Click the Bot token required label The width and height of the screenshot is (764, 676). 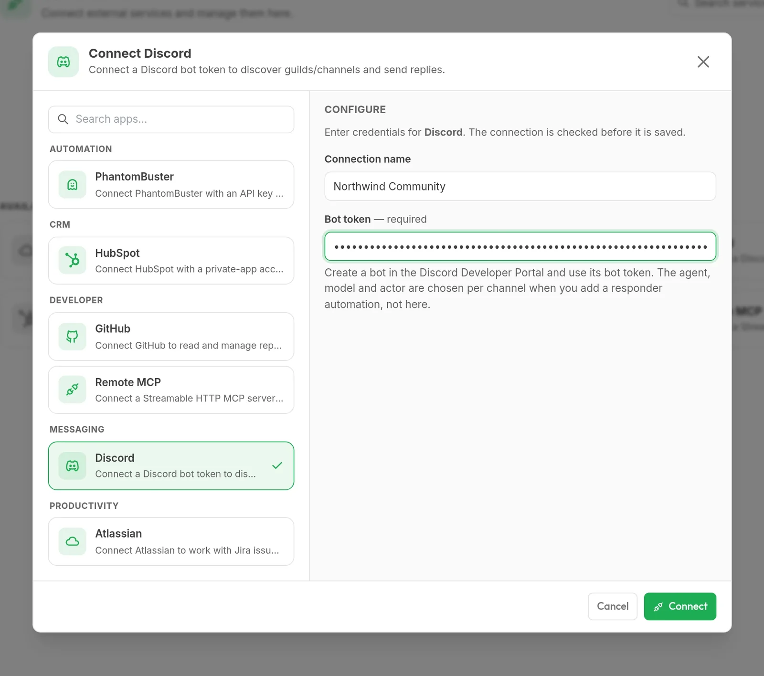click(x=375, y=219)
